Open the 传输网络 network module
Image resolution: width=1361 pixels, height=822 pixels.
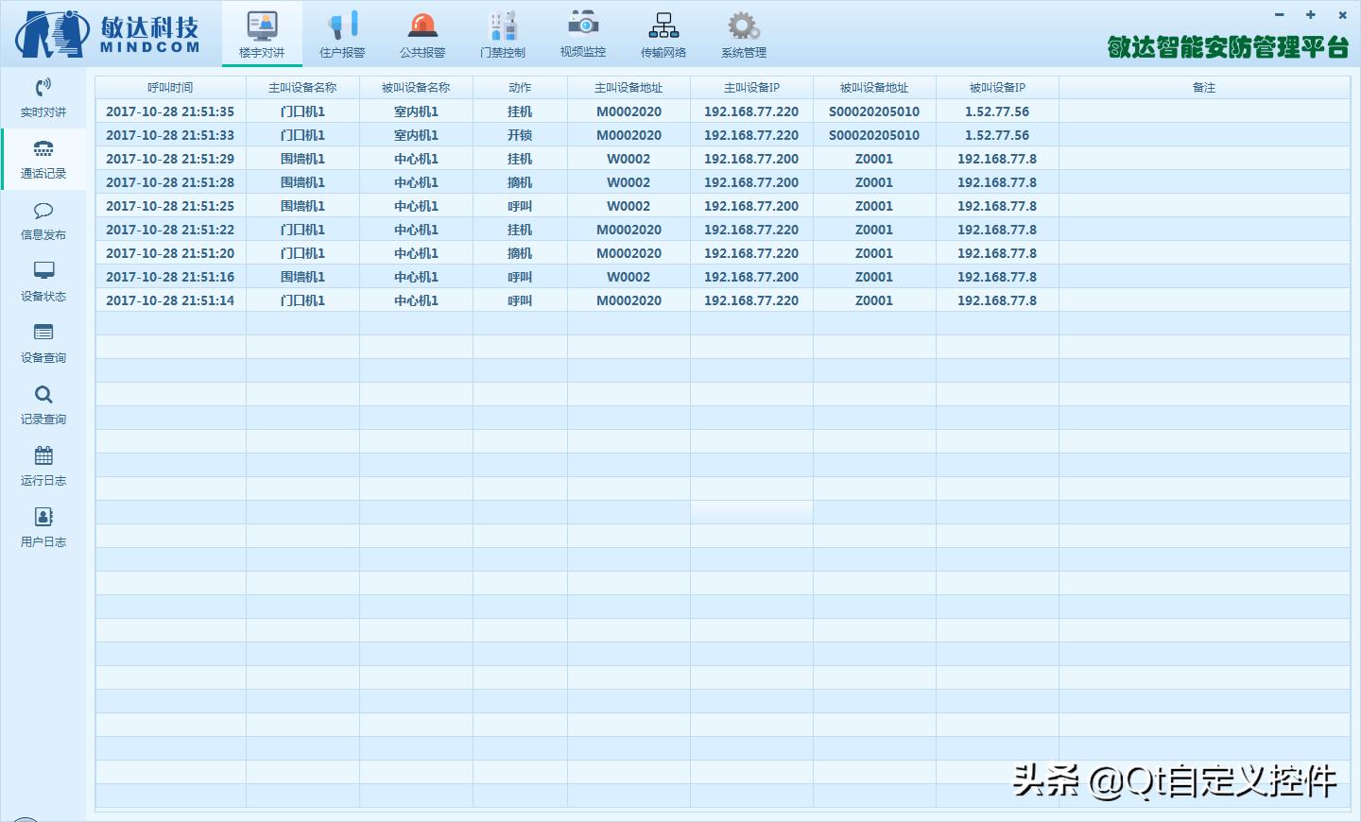(x=663, y=33)
